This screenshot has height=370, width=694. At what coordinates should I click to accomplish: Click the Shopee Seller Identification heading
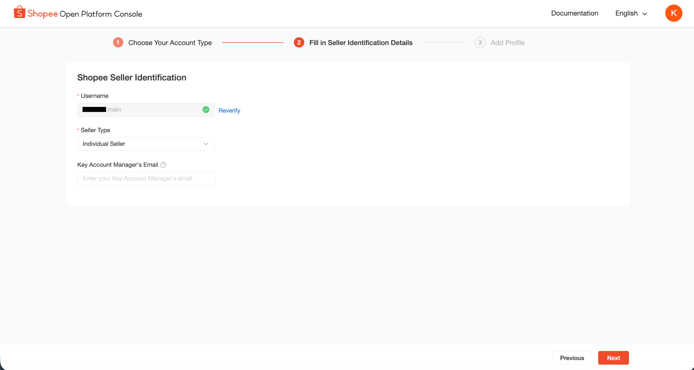point(132,77)
